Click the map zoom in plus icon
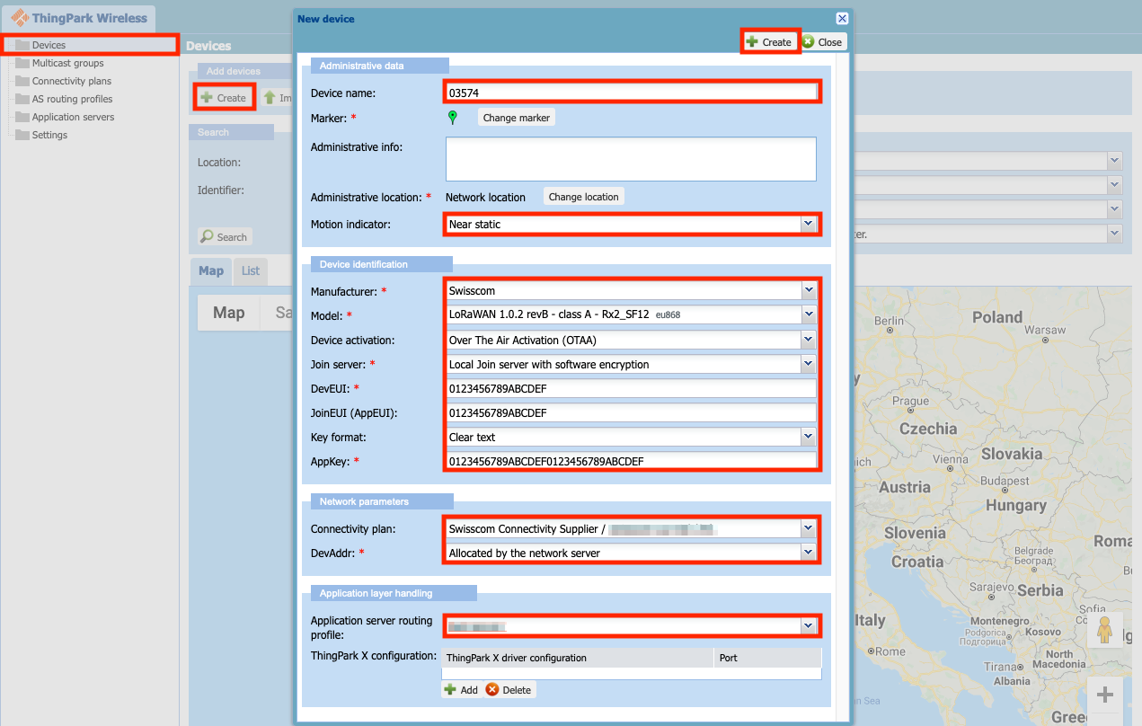The width and height of the screenshot is (1142, 726). pyautogui.click(x=1104, y=695)
